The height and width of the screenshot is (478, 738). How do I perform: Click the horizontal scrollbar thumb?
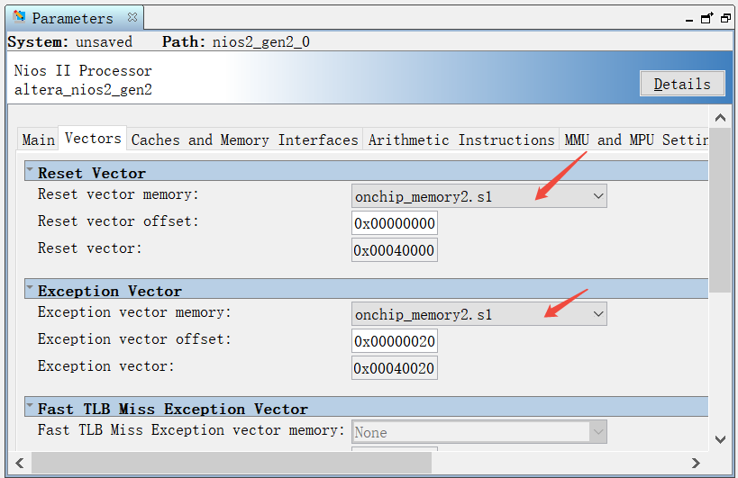tap(232, 463)
